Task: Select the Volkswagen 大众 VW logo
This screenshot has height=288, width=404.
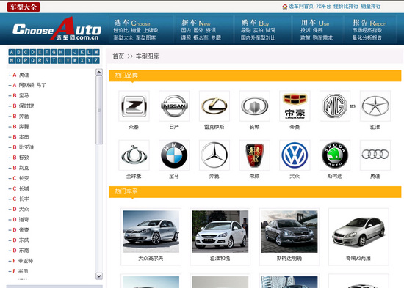Action: coord(295,155)
